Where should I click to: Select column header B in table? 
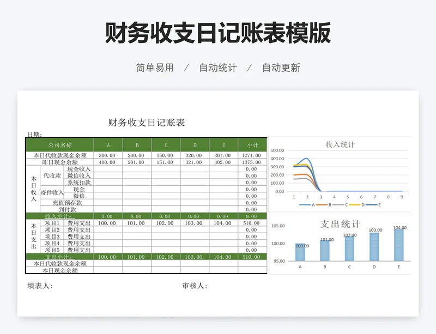click(x=137, y=145)
